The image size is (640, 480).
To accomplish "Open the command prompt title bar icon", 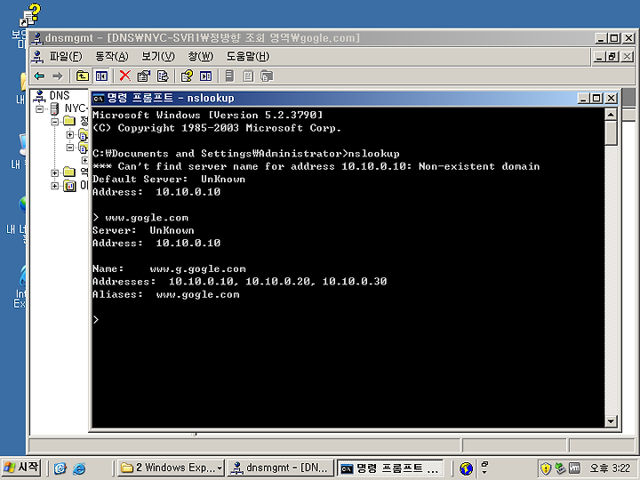I will click(99, 99).
